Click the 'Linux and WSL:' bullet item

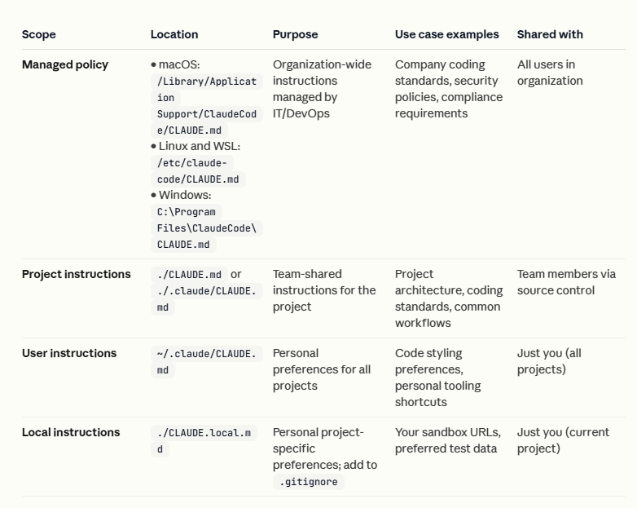pyautogui.click(x=195, y=147)
